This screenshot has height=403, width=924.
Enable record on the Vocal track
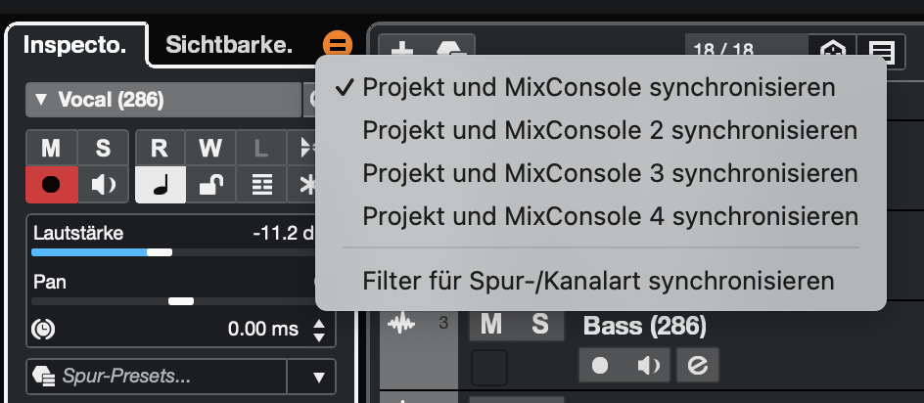point(51,184)
